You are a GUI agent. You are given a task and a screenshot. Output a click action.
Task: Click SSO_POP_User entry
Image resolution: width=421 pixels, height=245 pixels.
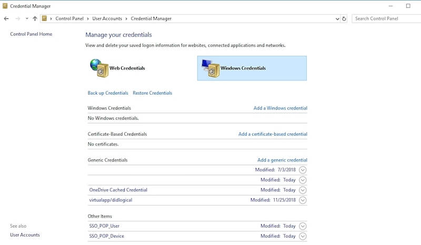(104, 226)
